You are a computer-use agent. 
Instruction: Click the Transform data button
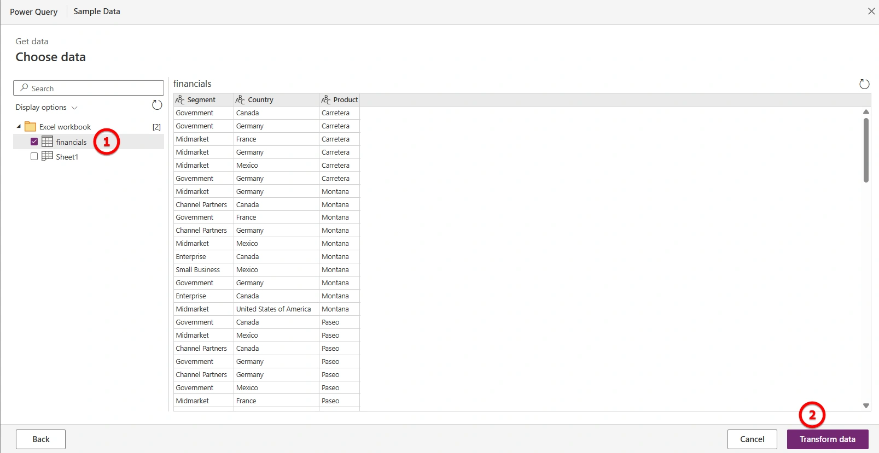(x=828, y=439)
